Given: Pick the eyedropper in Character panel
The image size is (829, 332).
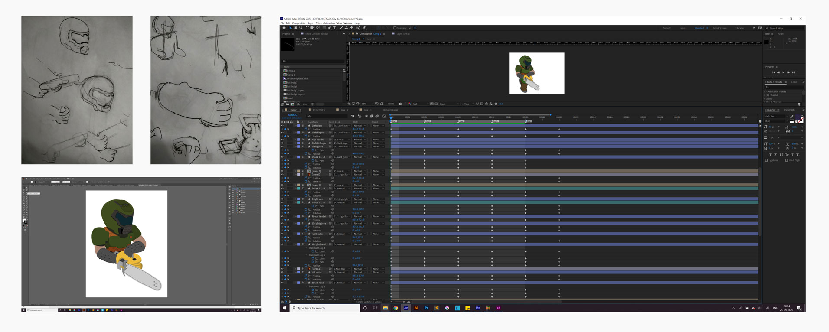Looking at the screenshot, I should coord(792,117).
